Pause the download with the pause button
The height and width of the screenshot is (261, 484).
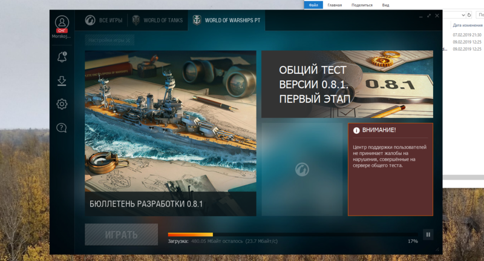coord(428,235)
